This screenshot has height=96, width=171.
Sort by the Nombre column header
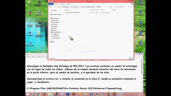67,10
